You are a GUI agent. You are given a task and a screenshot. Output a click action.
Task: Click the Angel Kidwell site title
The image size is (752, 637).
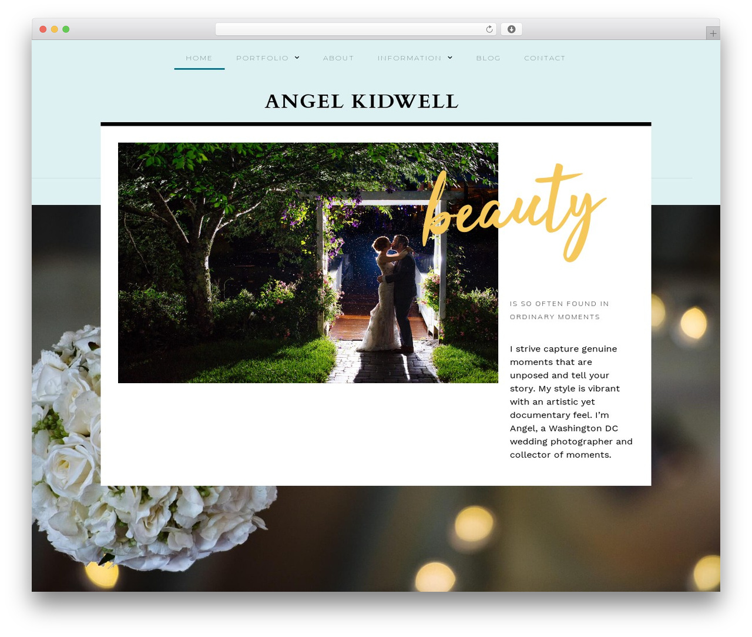(361, 102)
